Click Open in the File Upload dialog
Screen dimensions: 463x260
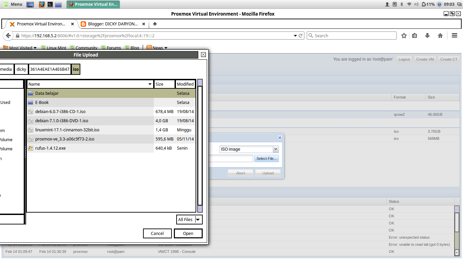(x=188, y=233)
